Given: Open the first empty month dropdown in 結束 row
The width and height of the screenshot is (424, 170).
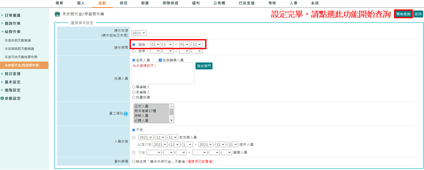Looking at the screenshot, I should [155, 51].
